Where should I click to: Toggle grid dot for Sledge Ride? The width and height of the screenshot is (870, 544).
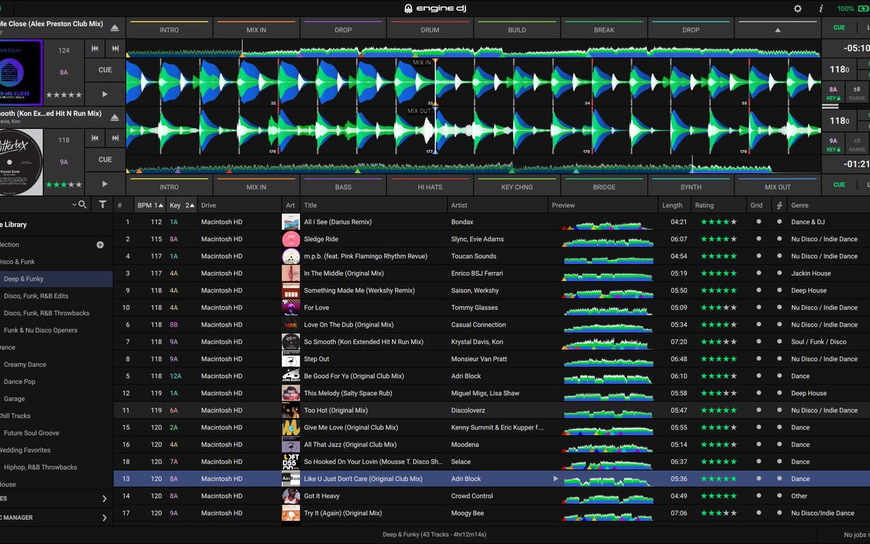(x=758, y=239)
